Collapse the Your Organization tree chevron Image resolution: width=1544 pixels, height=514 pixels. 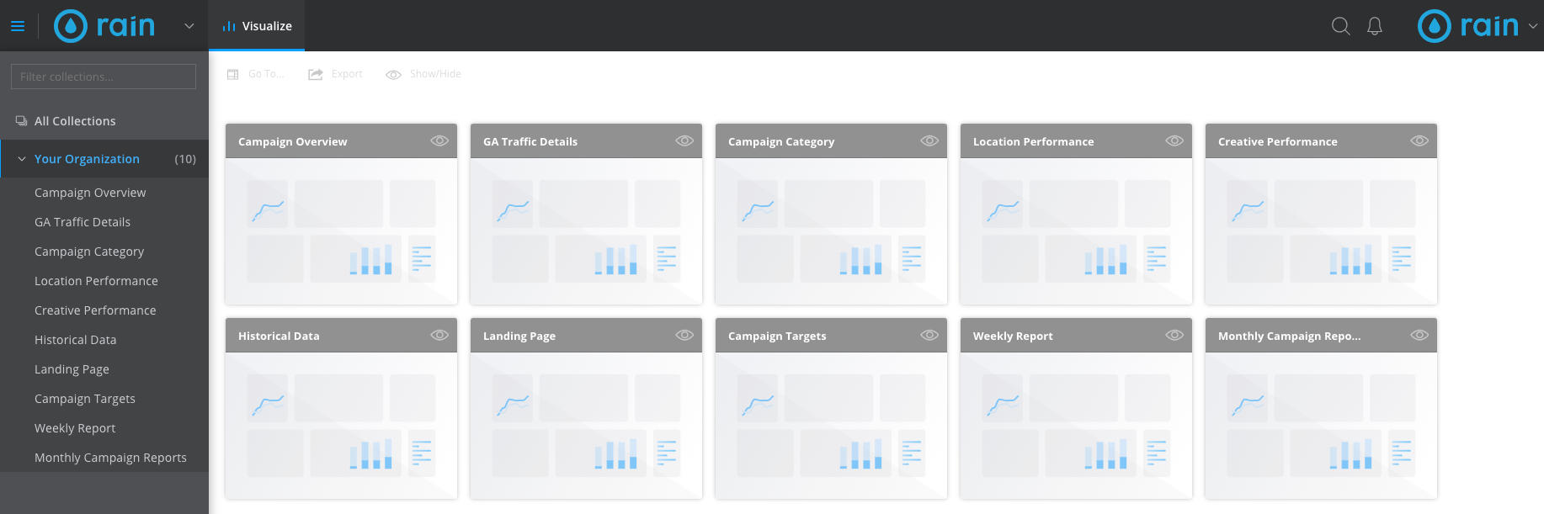[22, 159]
